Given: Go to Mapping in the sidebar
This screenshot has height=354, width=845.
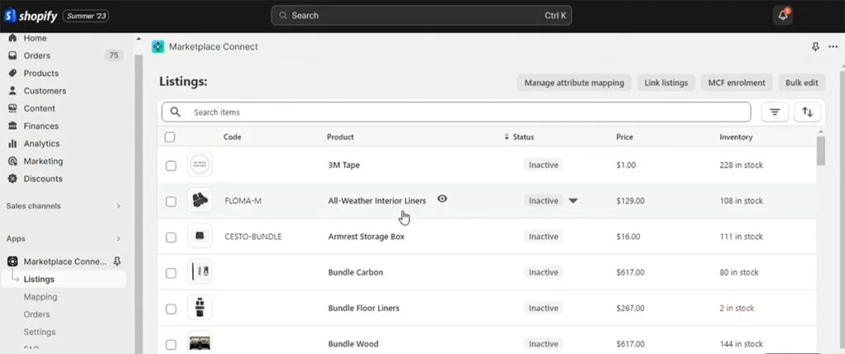Looking at the screenshot, I should pyautogui.click(x=40, y=297).
